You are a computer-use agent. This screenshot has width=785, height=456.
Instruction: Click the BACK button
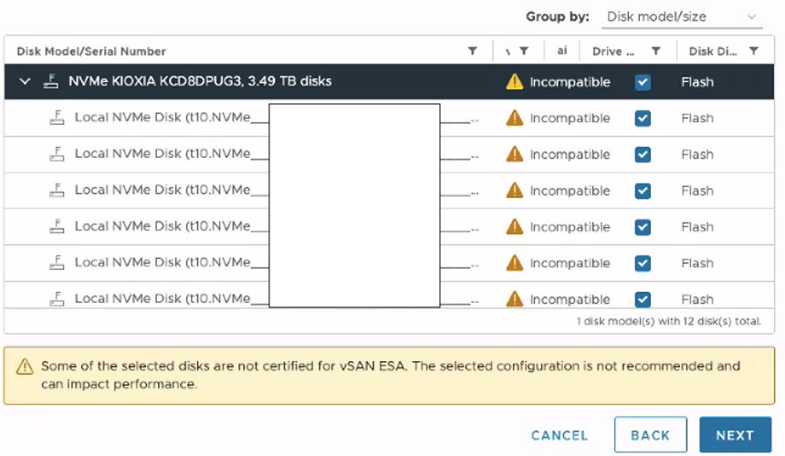pos(650,435)
